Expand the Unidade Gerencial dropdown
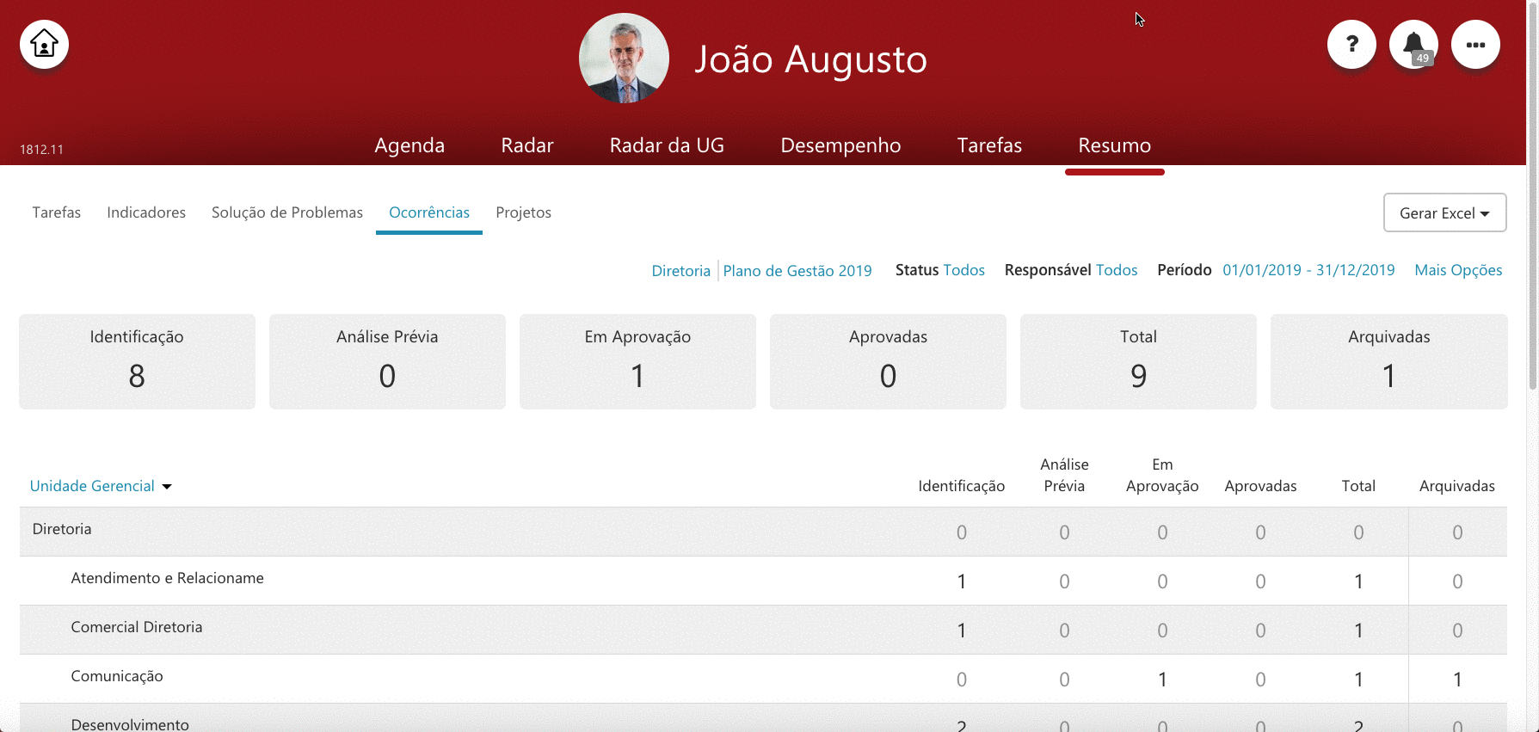The width and height of the screenshot is (1539, 732). (x=101, y=486)
